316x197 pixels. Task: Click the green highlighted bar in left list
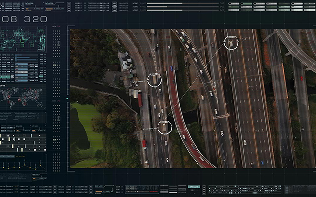[6, 77]
